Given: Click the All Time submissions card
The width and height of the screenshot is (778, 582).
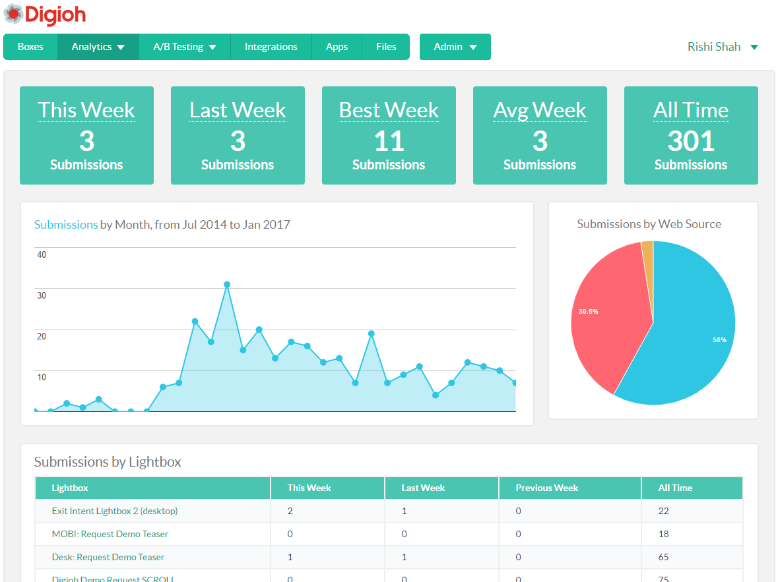Looking at the screenshot, I should point(691,135).
